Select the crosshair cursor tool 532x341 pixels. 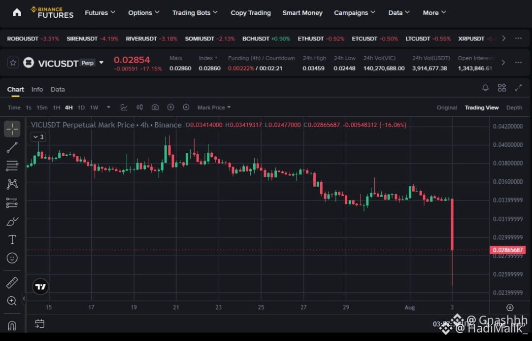pos(12,129)
